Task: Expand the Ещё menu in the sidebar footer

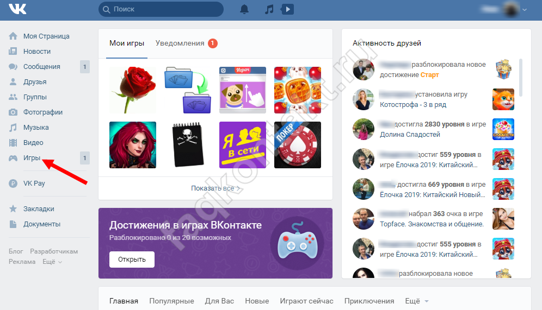Action: tap(52, 262)
